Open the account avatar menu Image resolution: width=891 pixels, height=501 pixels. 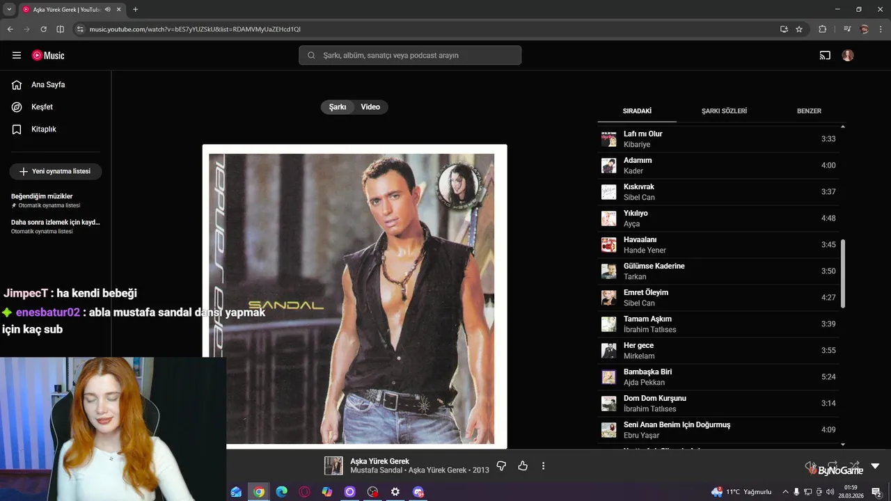click(x=848, y=56)
